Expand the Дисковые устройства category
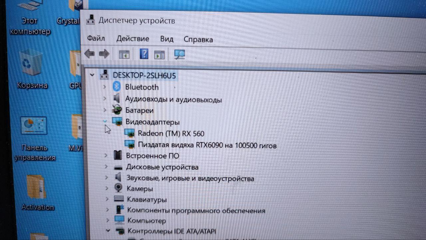Image resolution: width=426 pixels, height=240 pixels. click(x=106, y=166)
